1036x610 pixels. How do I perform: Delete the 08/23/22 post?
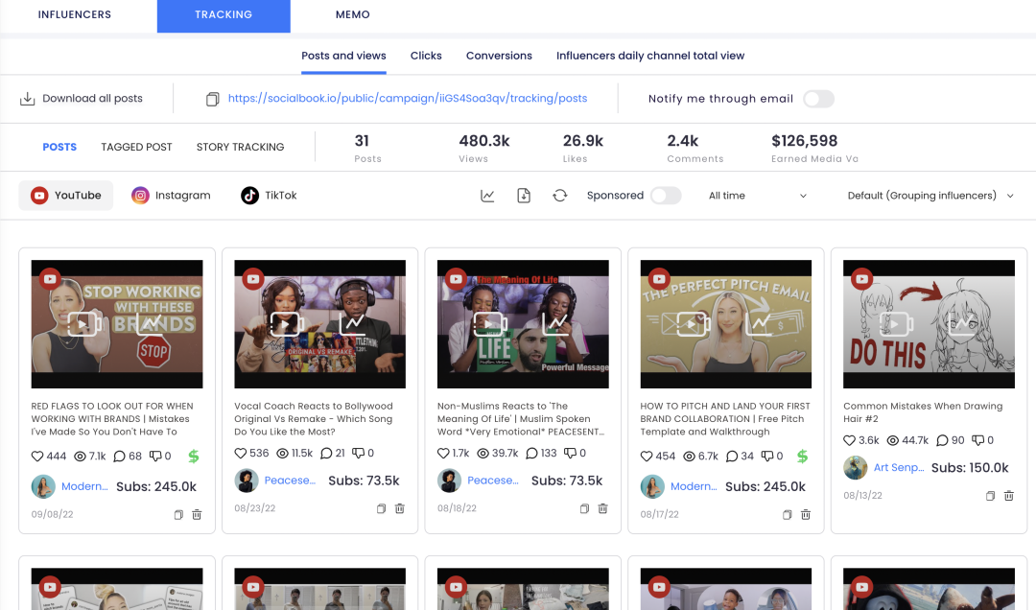pos(400,509)
